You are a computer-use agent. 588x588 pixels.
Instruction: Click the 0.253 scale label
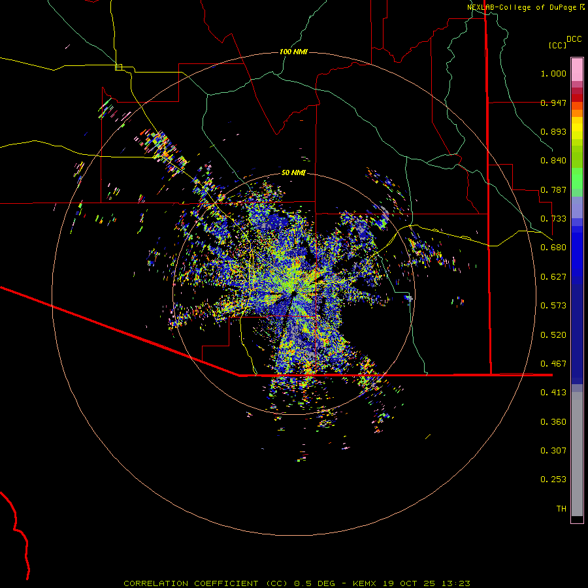(x=553, y=480)
